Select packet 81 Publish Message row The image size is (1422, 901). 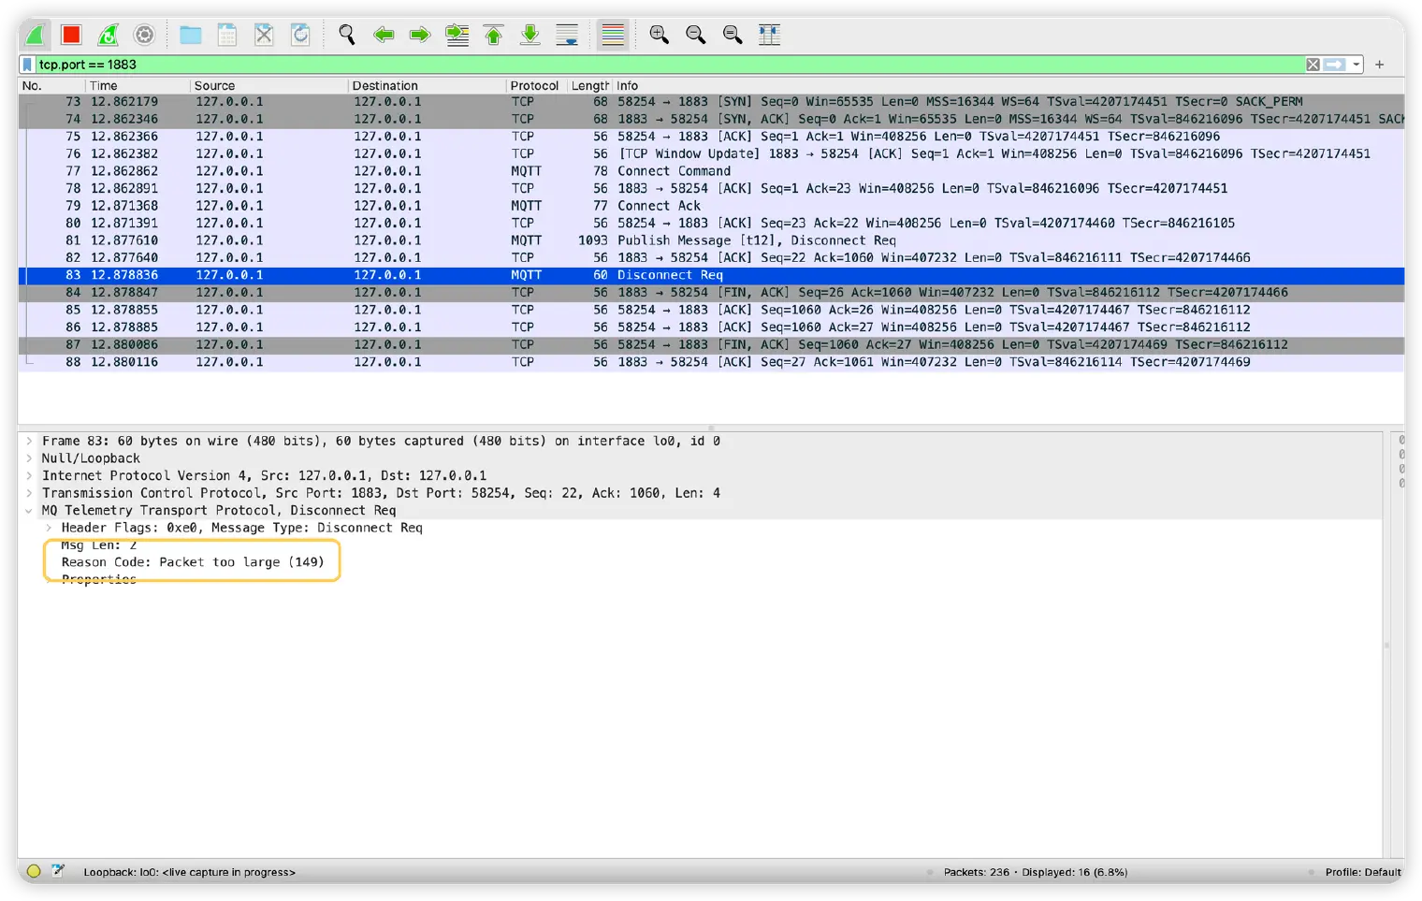tap(711, 240)
